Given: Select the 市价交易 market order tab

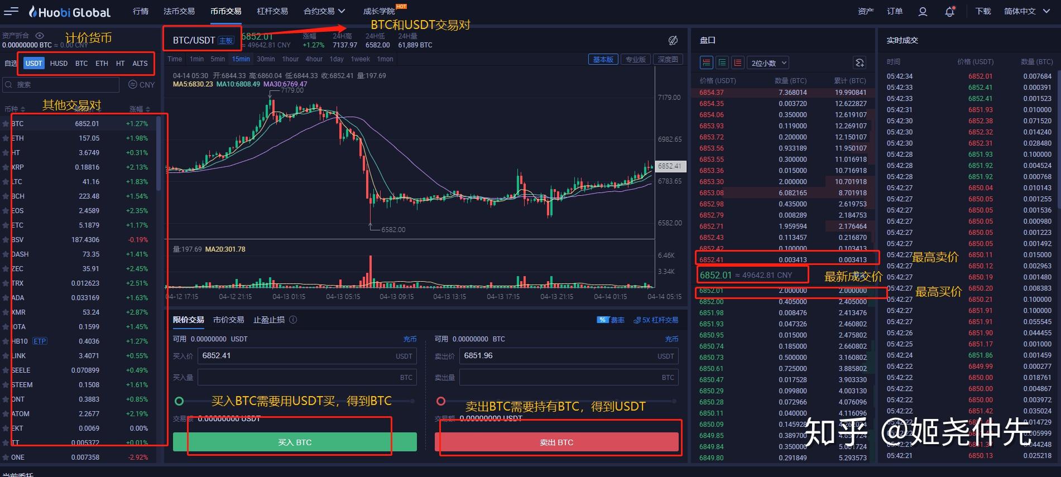Looking at the screenshot, I should pos(228,320).
